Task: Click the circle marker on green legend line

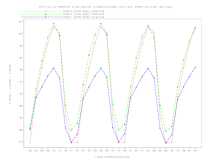Action: 46,14
